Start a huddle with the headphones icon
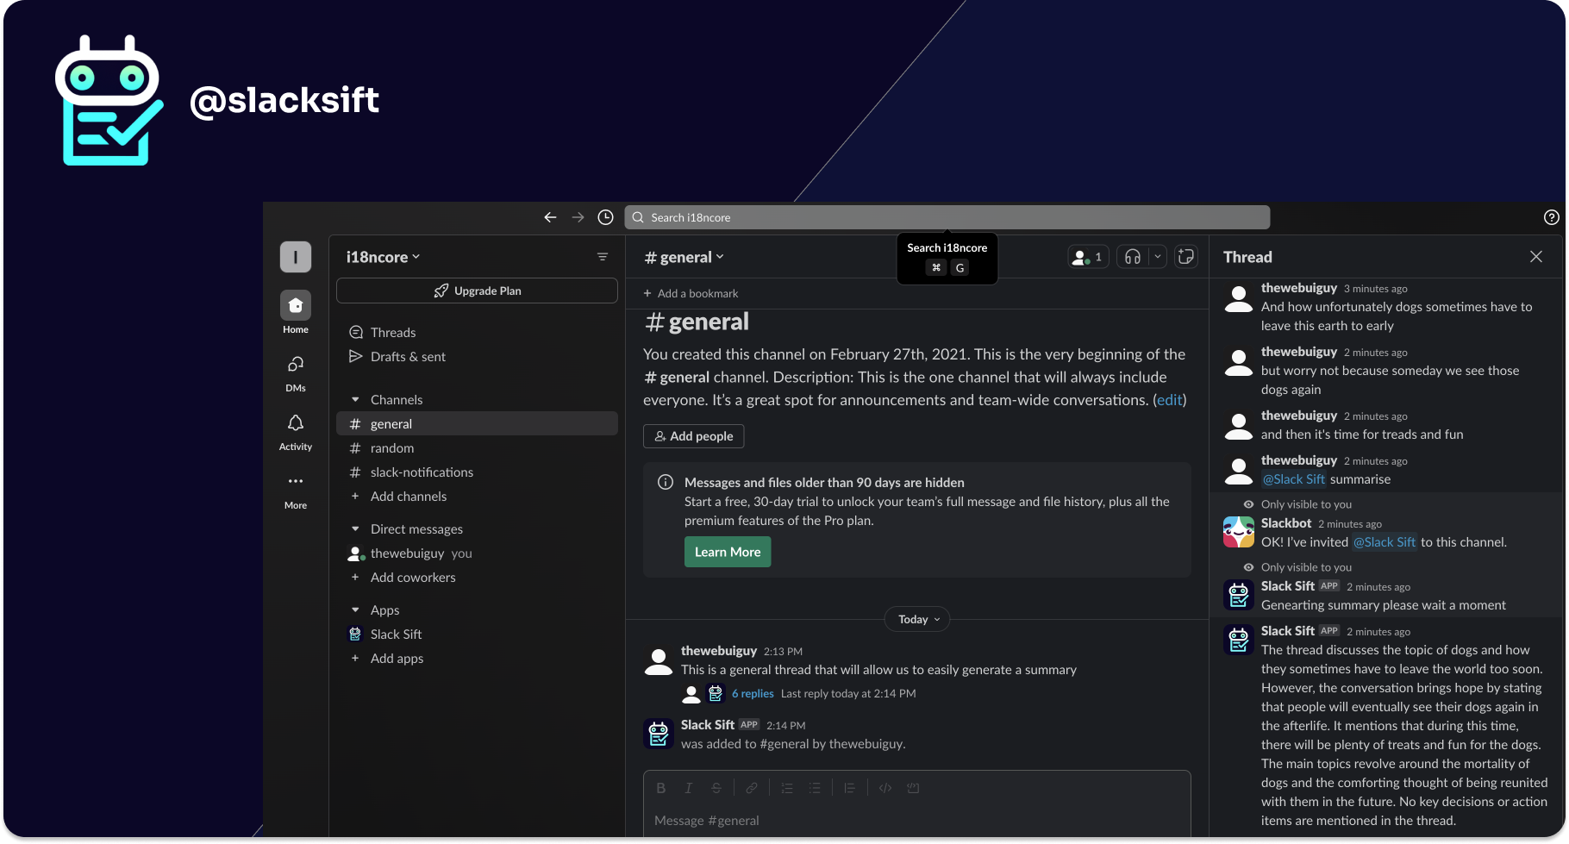This screenshot has width=1569, height=844. (1131, 256)
